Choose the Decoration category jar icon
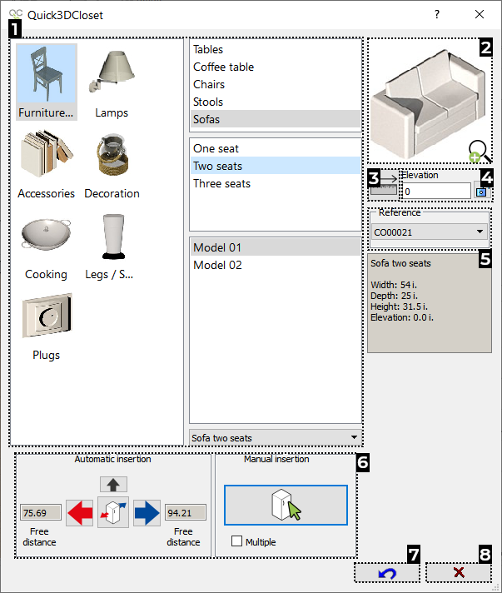502x593 pixels. [112, 153]
